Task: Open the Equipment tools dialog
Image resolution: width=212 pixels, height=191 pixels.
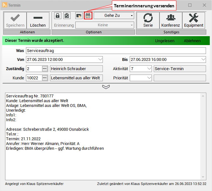Action: click(x=194, y=21)
